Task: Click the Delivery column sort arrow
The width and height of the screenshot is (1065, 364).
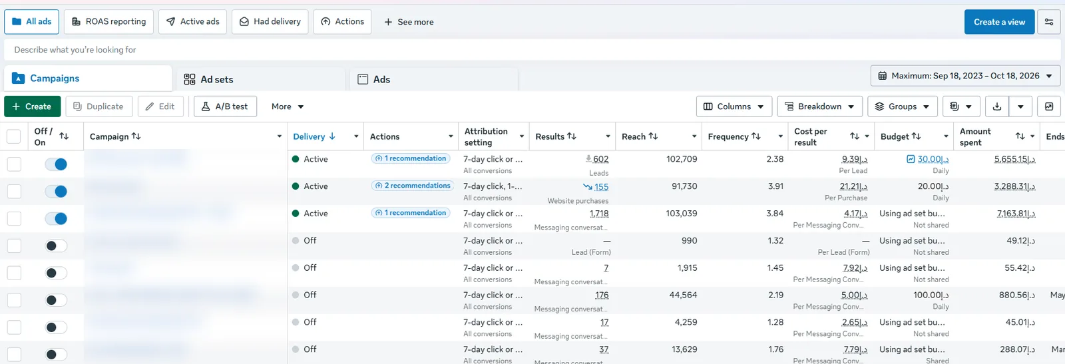Action: 332,136
